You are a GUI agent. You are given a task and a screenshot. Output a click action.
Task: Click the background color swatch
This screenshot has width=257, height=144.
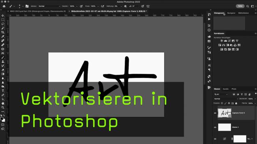coord(4,120)
